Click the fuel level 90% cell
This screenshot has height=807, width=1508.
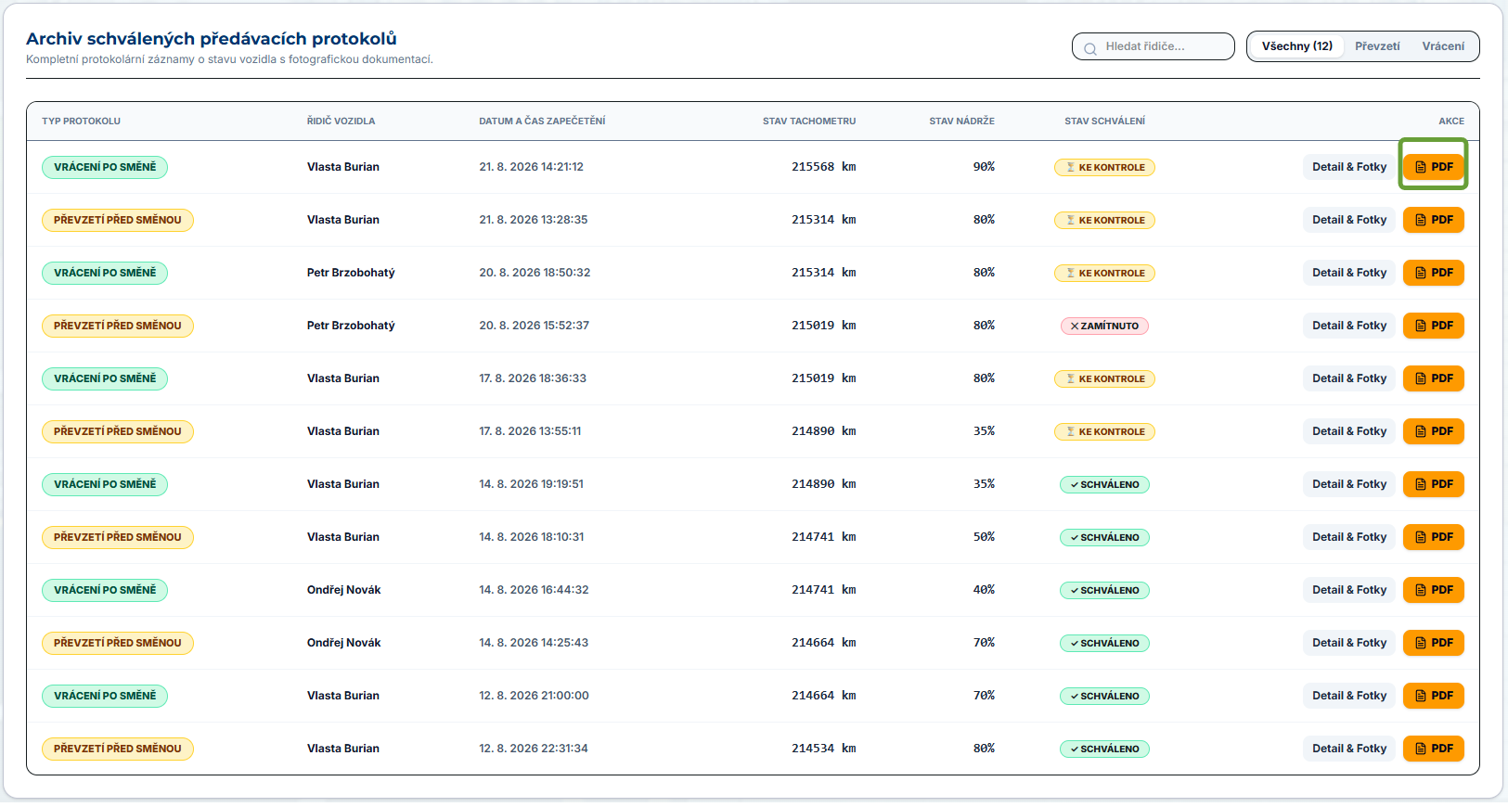[x=984, y=167]
